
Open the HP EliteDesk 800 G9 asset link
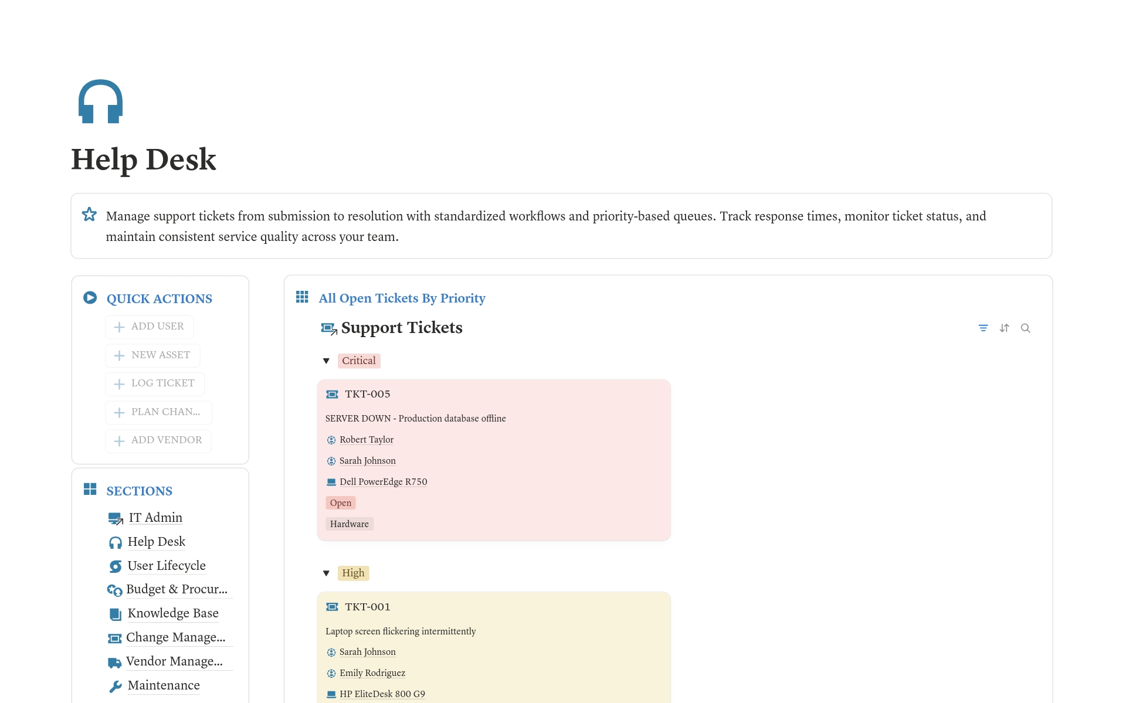[x=382, y=694]
